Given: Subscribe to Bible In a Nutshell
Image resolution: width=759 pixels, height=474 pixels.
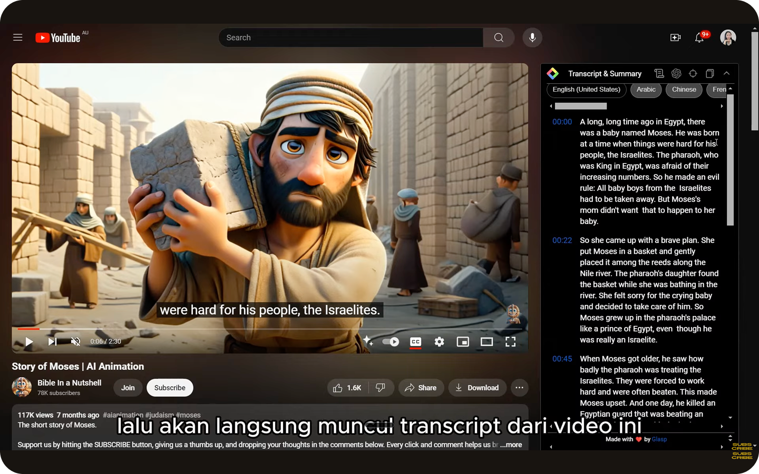Looking at the screenshot, I should pyautogui.click(x=170, y=388).
